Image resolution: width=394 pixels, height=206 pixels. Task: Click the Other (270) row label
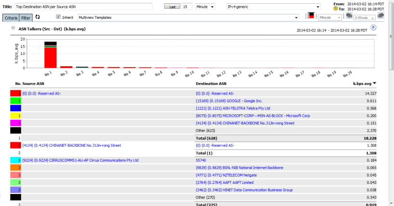205,197
